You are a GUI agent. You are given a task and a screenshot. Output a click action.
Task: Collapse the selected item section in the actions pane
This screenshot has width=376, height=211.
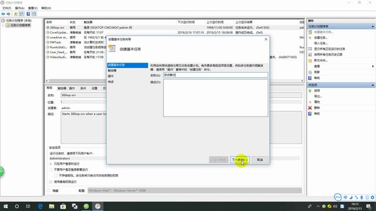[x=372, y=85]
